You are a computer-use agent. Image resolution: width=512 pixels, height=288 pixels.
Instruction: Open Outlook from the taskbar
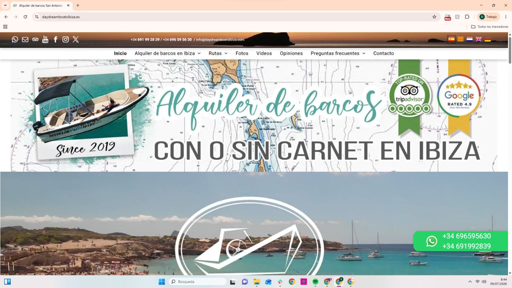coord(268,282)
